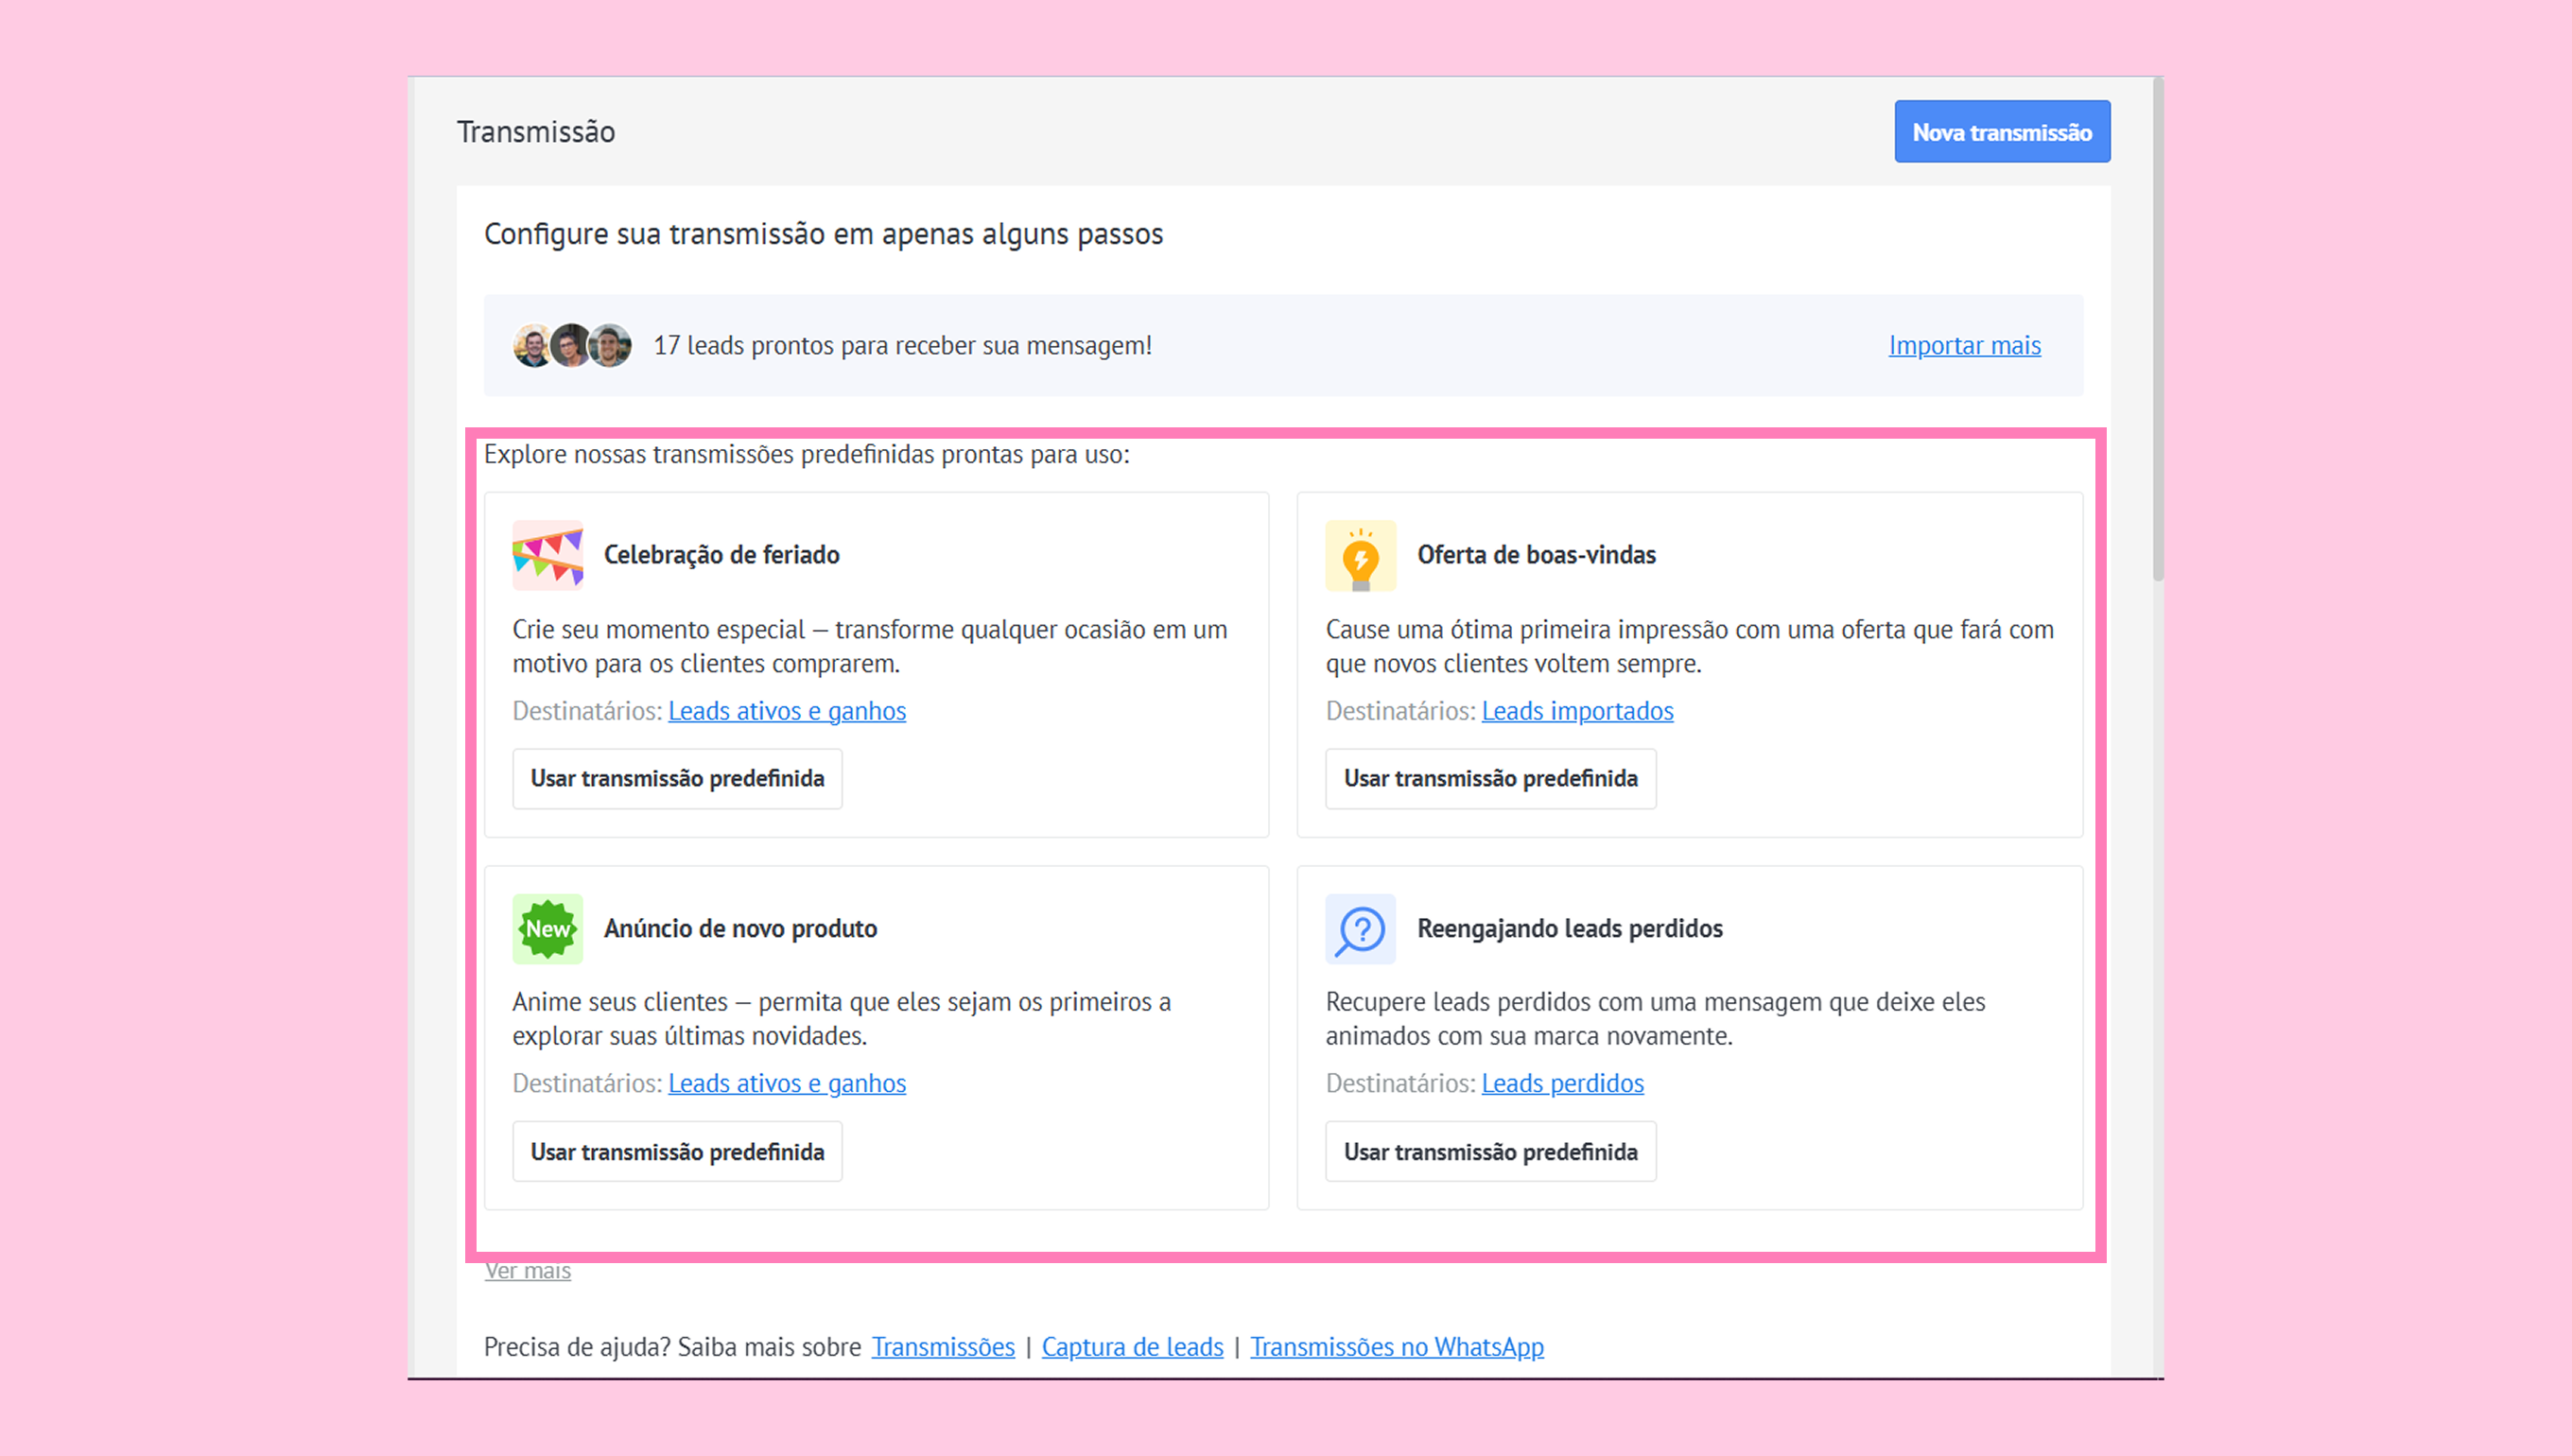Open the Transmissões no WhatsApp help link

point(1396,1347)
